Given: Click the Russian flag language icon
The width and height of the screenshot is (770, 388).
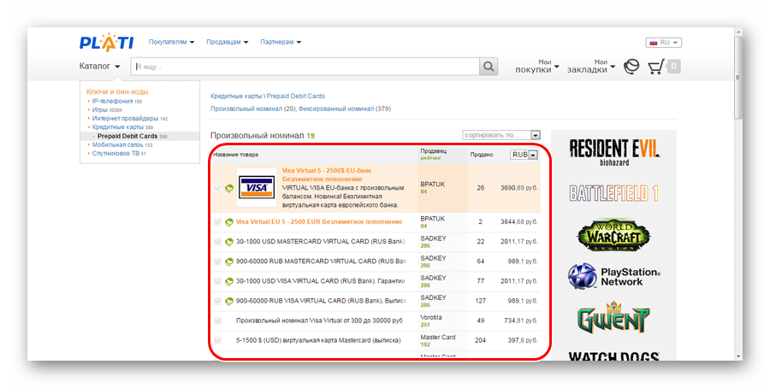Looking at the screenshot, I should pos(653,43).
